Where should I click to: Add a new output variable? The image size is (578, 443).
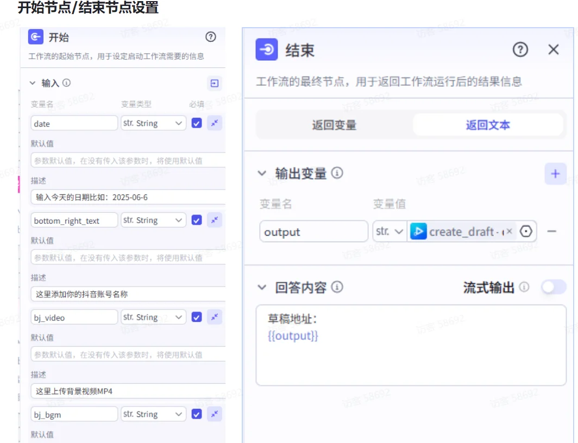pos(555,173)
